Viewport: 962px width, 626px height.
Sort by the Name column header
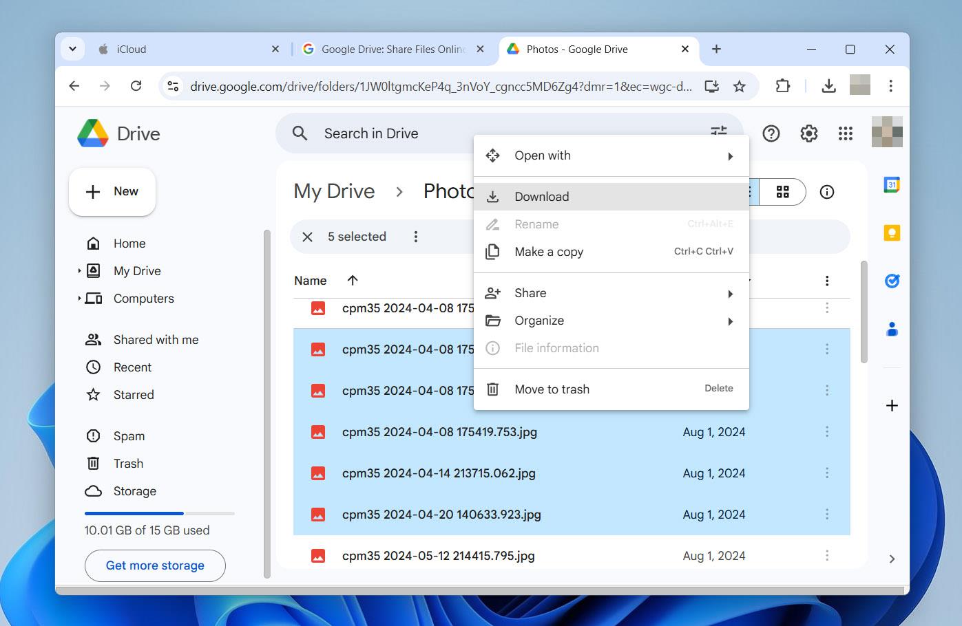pyautogui.click(x=310, y=281)
